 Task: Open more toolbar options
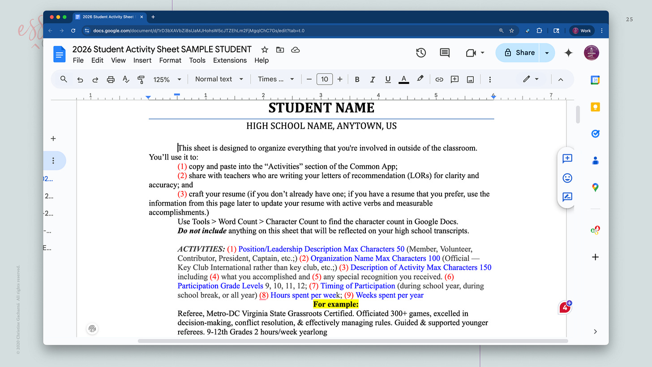pyautogui.click(x=490, y=79)
